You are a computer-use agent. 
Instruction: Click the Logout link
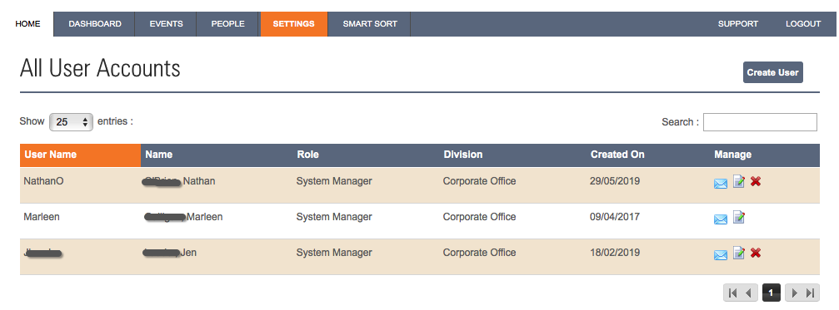tap(803, 24)
